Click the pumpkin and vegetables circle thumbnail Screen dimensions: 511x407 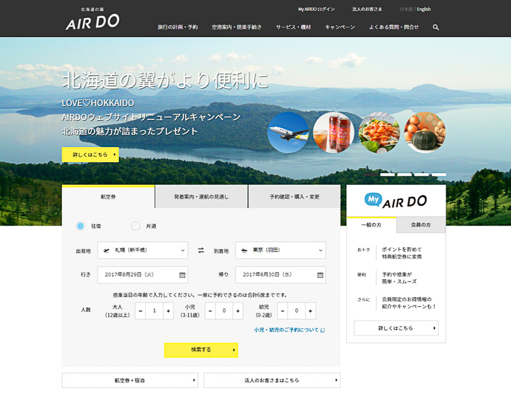click(x=425, y=133)
